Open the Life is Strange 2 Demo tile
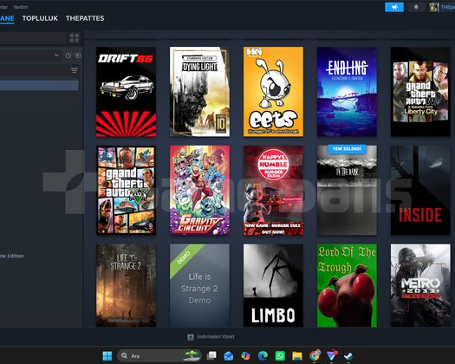 [199, 286]
